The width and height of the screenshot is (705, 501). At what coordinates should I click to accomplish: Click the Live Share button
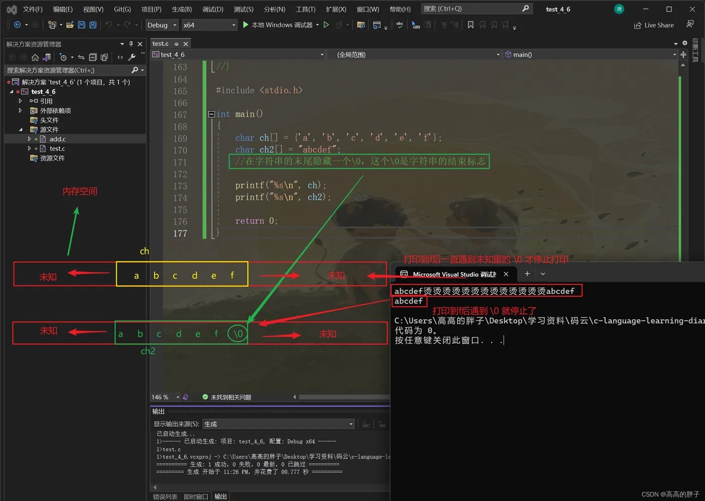pyautogui.click(x=654, y=25)
